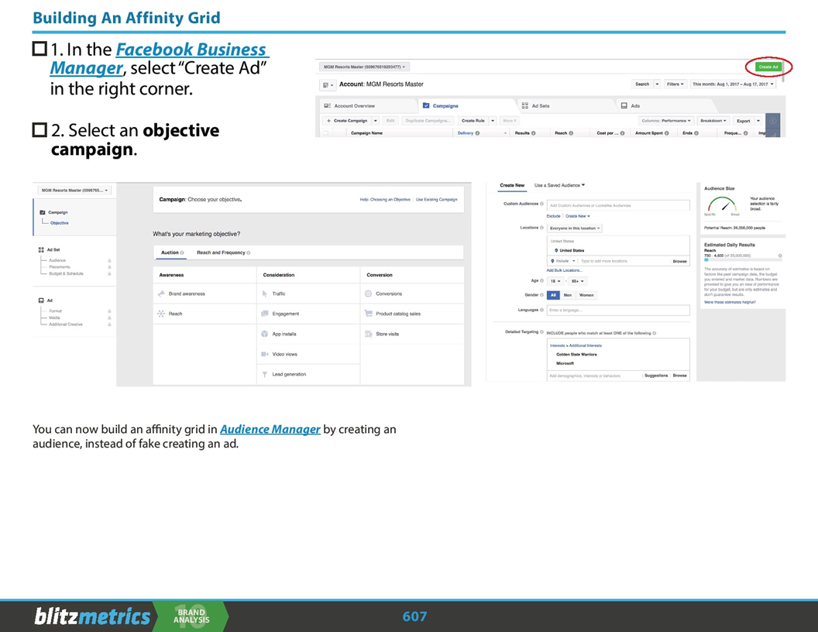Click the Video views objective icon
818x632 pixels.
(x=264, y=354)
